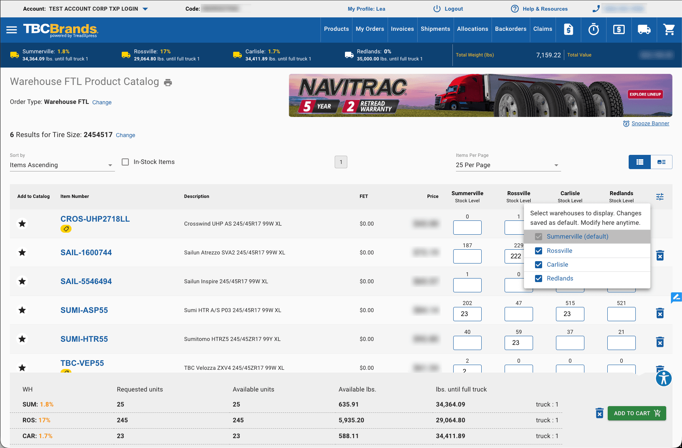Click page 1 pagination button
This screenshot has width=682, height=448.
click(x=341, y=162)
